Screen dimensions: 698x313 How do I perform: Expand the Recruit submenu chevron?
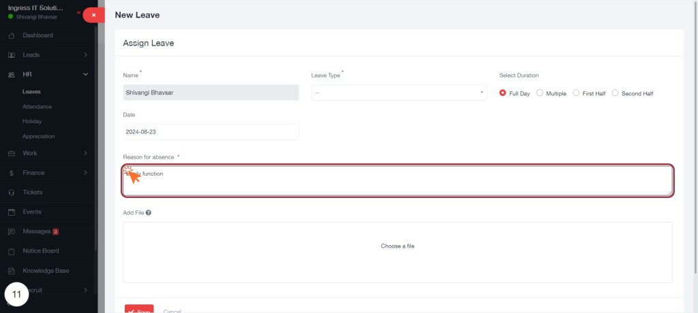pyautogui.click(x=85, y=290)
